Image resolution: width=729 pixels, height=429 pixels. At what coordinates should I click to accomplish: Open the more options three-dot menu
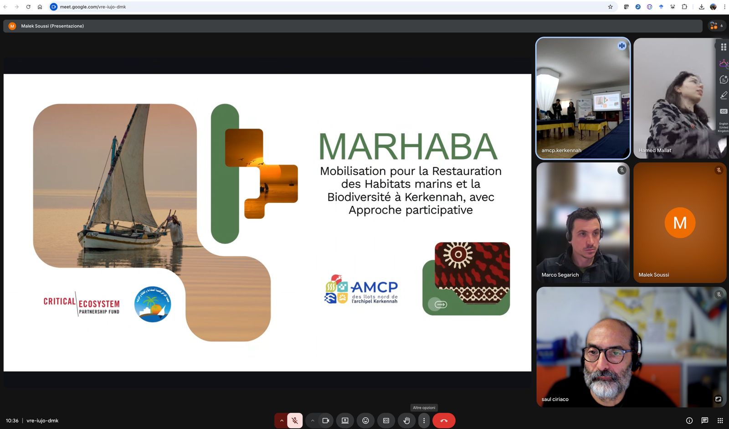click(x=424, y=420)
